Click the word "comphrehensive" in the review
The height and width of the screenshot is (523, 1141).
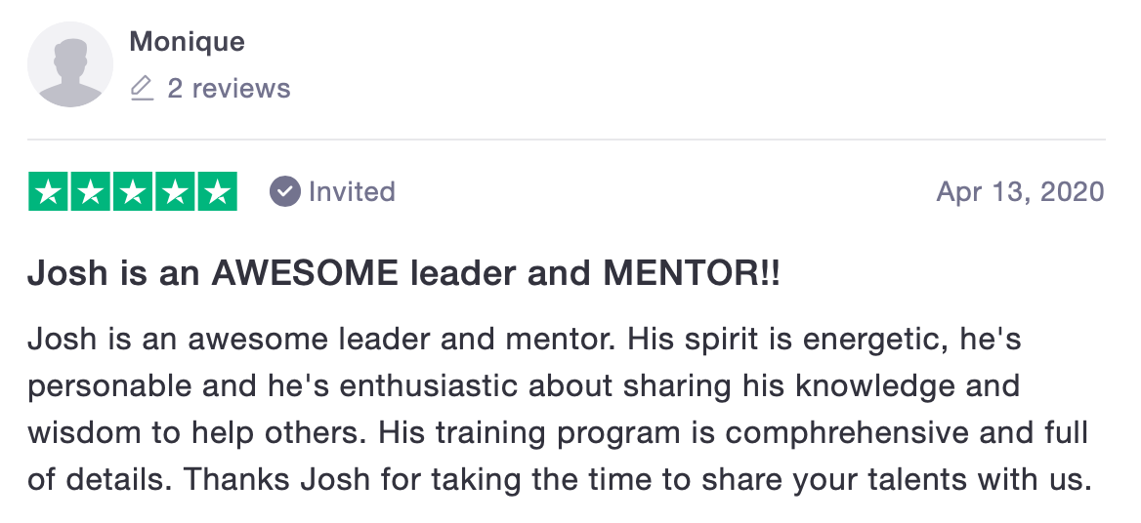click(832, 431)
